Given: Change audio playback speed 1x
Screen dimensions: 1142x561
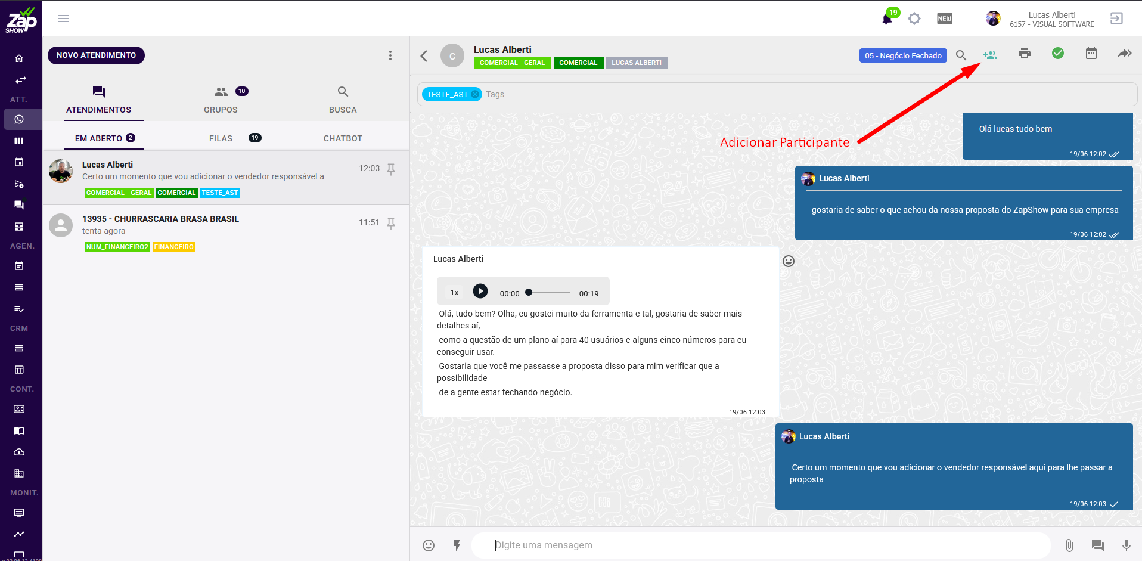Looking at the screenshot, I should click(454, 293).
